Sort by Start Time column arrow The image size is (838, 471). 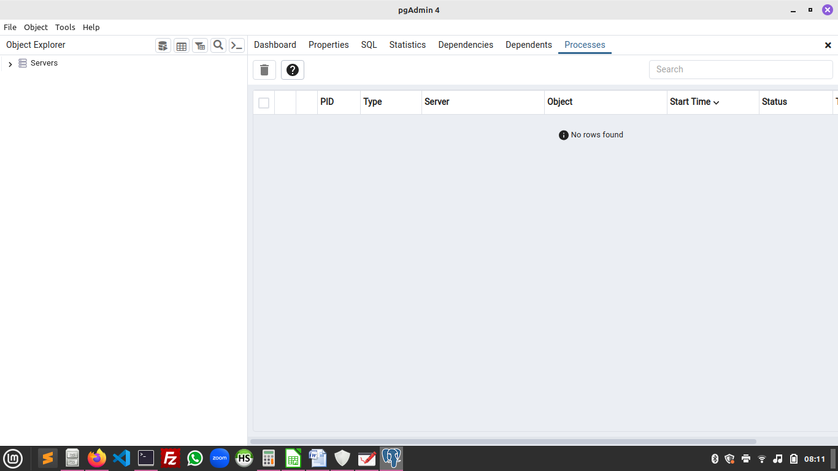[x=717, y=102]
